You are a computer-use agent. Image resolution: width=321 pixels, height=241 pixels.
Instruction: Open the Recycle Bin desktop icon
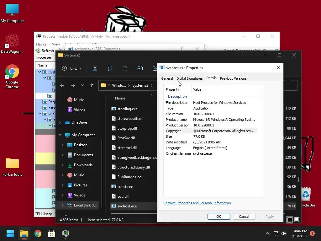[x=306, y=197]
